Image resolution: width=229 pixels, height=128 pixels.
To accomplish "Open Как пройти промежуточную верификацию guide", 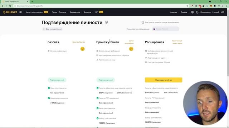I will tap(162, 22).
